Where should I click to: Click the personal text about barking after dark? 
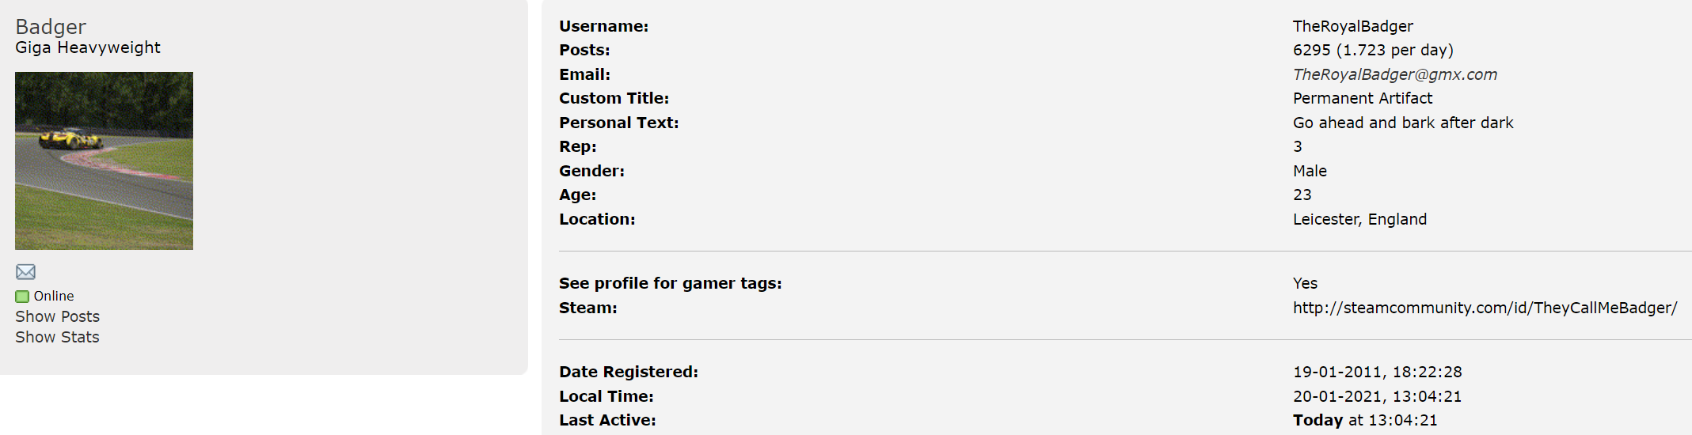[x=1403, y=123]
